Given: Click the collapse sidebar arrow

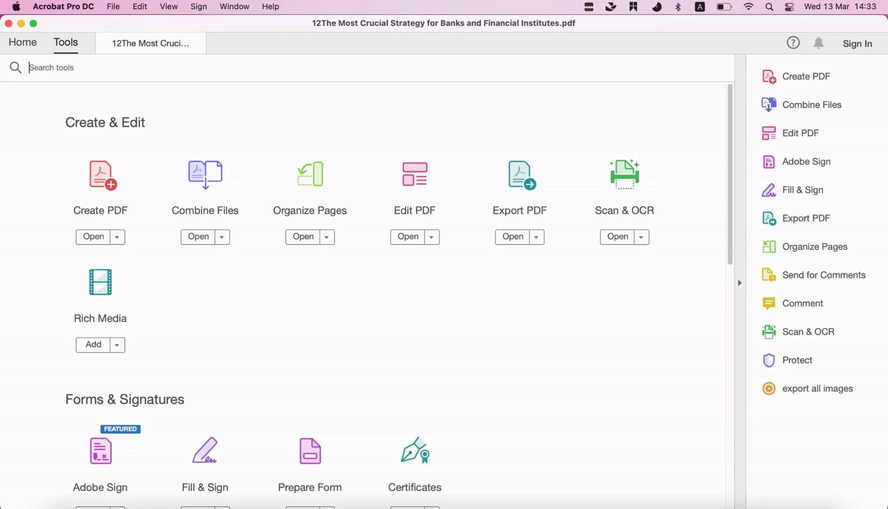Looking at the screenshot, I should (x=740, y=282).
